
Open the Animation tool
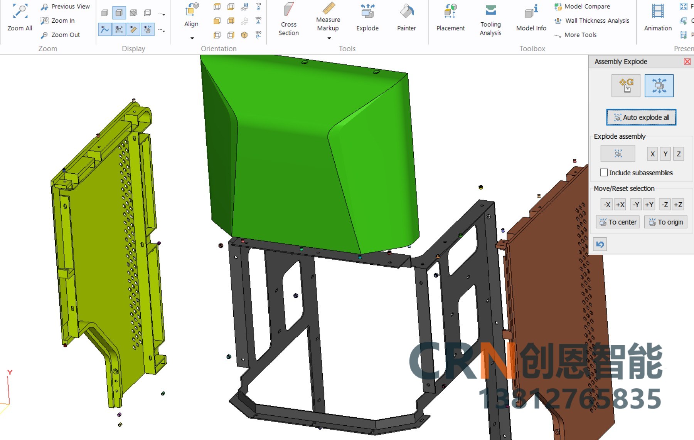point(658,17)
